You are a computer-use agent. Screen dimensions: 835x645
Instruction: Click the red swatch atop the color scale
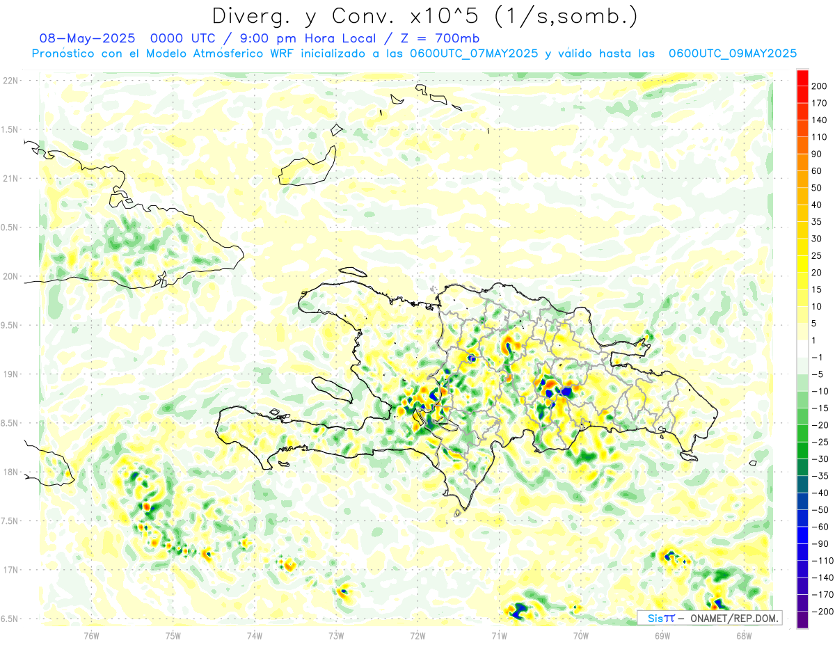803,77
